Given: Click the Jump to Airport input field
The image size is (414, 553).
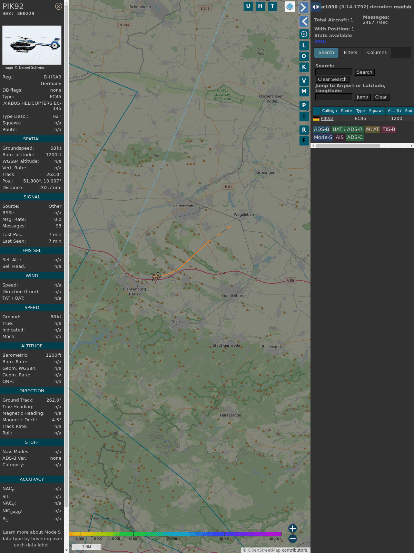Looking at the screenshot, I should 334,97.
